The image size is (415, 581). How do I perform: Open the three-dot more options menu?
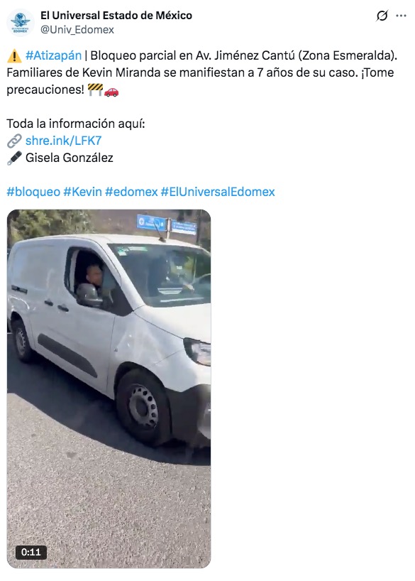tap(402, 16)
